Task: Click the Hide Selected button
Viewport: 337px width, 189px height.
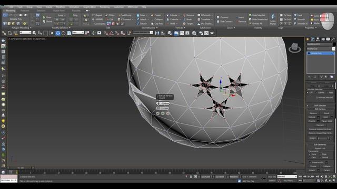Action: (x=257, y=15)
